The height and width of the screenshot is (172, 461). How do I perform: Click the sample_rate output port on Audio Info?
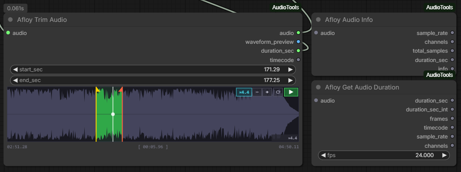coord(453,33)
